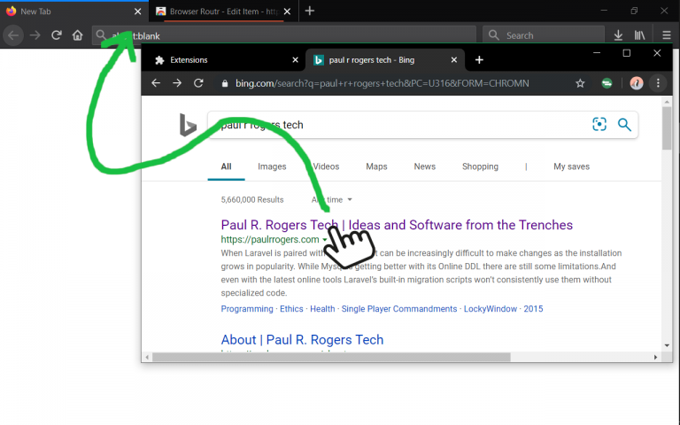Expand the Any time filter dropdown
The height and width of the screenshot is (425, 680).
[332, 199]
